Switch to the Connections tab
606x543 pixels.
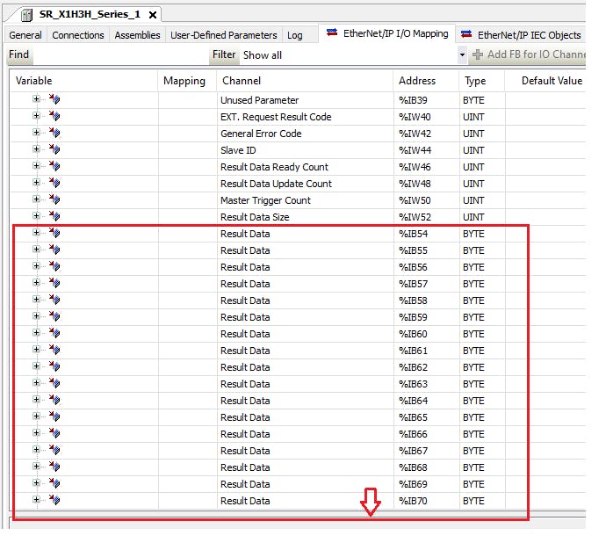pos(78,35)
